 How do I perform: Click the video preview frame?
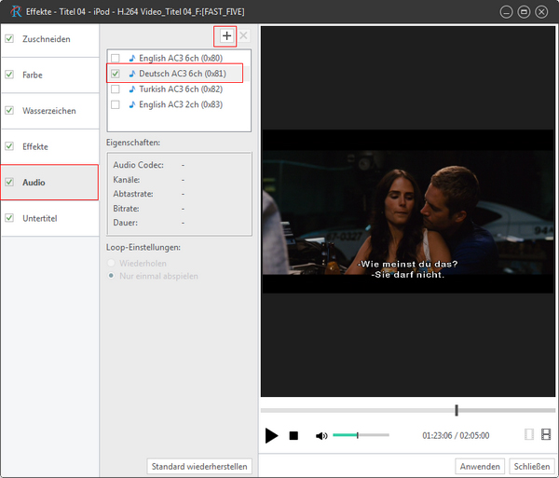[x=408, y=211]
